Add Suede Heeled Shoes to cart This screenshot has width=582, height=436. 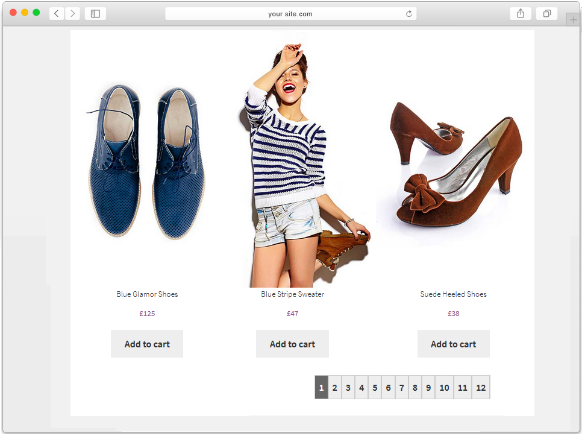point(454,344)
